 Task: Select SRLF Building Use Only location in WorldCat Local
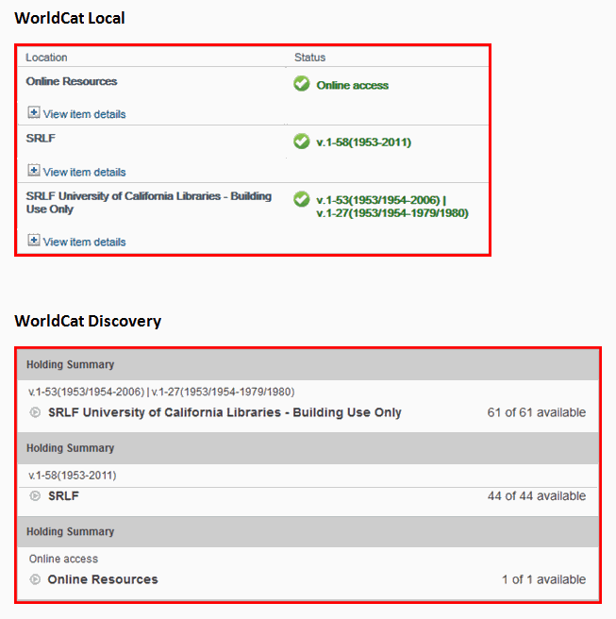149,203
